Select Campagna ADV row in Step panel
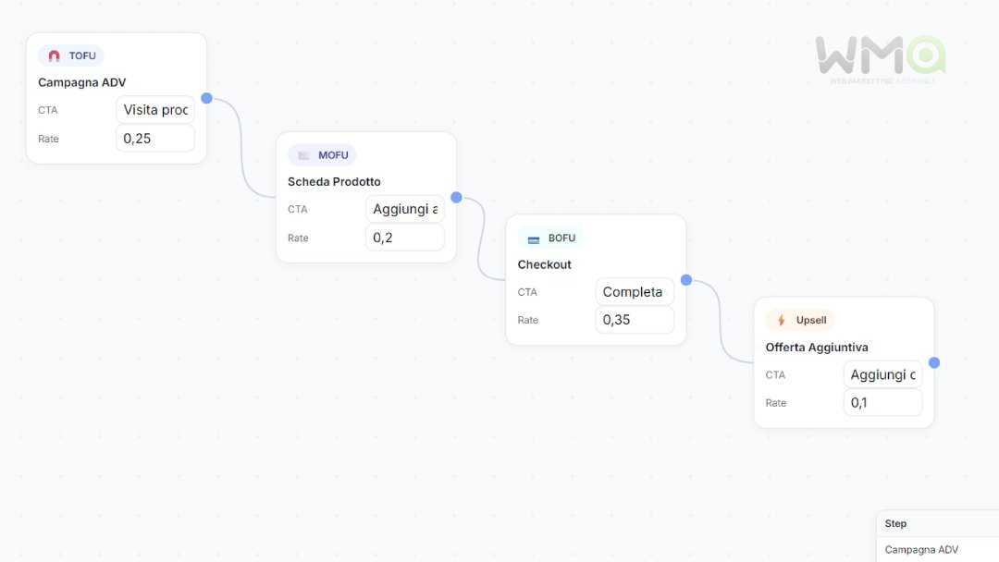The height and width of the screenshot is (562, 999). tap(921, 550)
